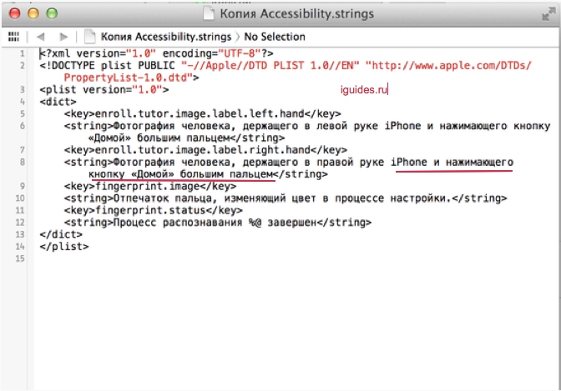
Task: Go forward with the right arrow
Action: 63,37
